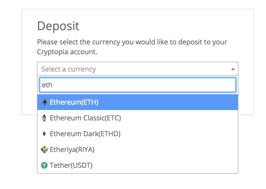The image size is (266, 189).
Task: Choose Ethereum Classic(ETC) from the list
Action: click(138, 118)
